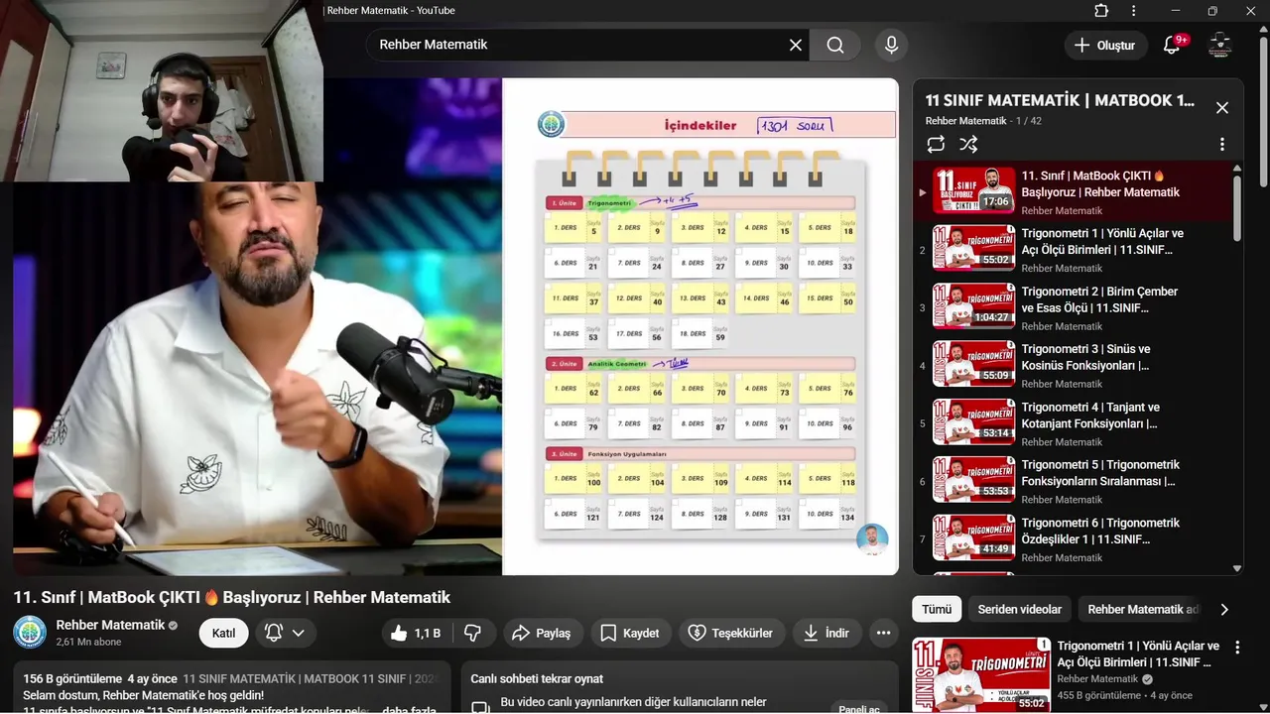1270x714 pixels.
Task: Clear the search box text
Action: (x=796, y=45)
